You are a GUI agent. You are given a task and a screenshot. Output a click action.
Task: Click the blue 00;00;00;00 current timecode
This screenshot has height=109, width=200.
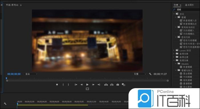coord(14,74)
